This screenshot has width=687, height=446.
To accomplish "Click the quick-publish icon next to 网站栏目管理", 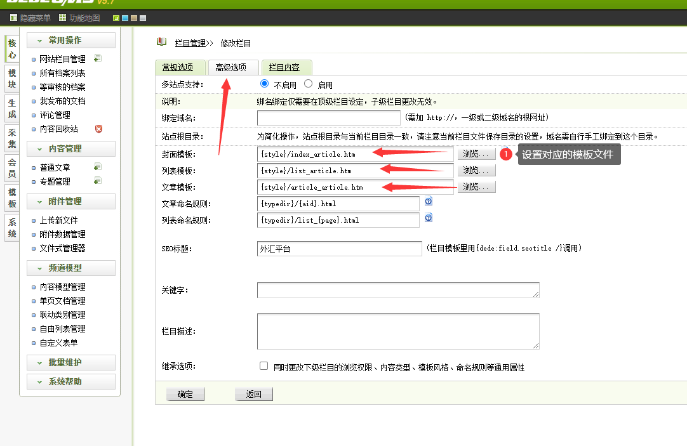I will coord(98,58).
